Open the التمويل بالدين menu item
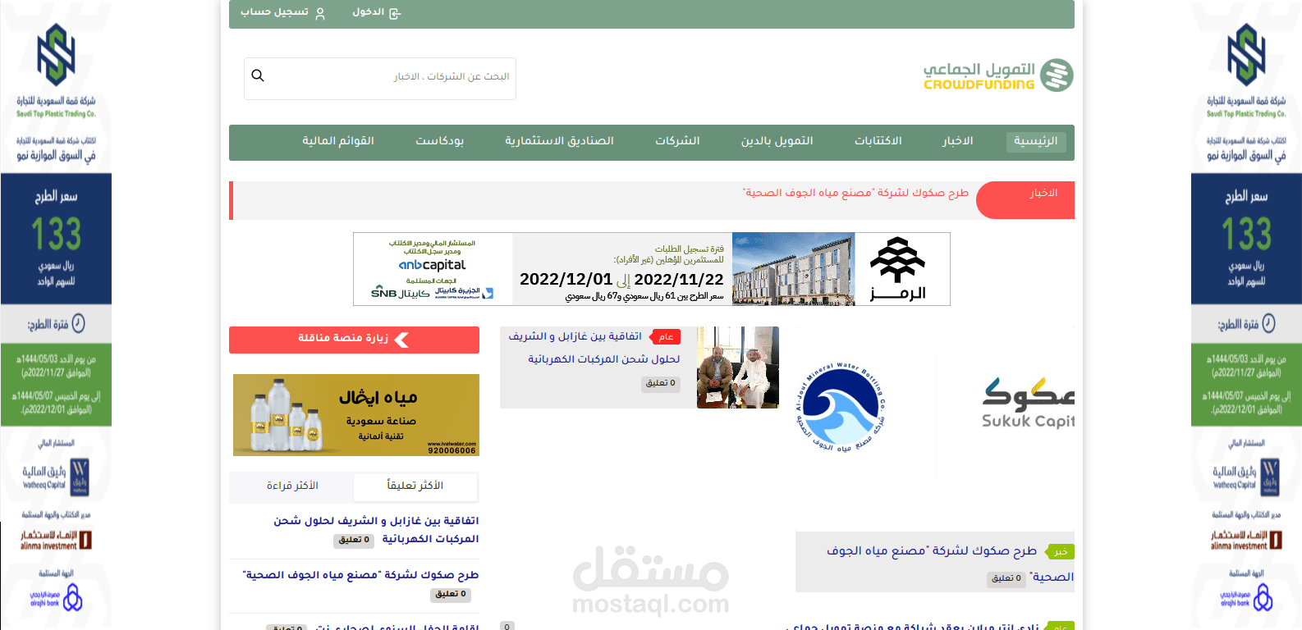 click(777, 141)
